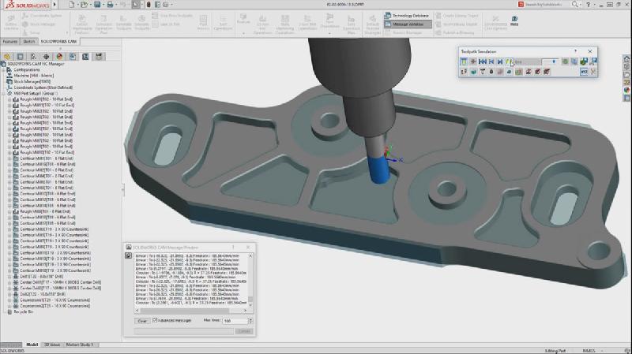The height and width of the screenshot is (354, 632).
Task: Select the Machine [Mill - Metric] tree item
Action: coord(33,76)
